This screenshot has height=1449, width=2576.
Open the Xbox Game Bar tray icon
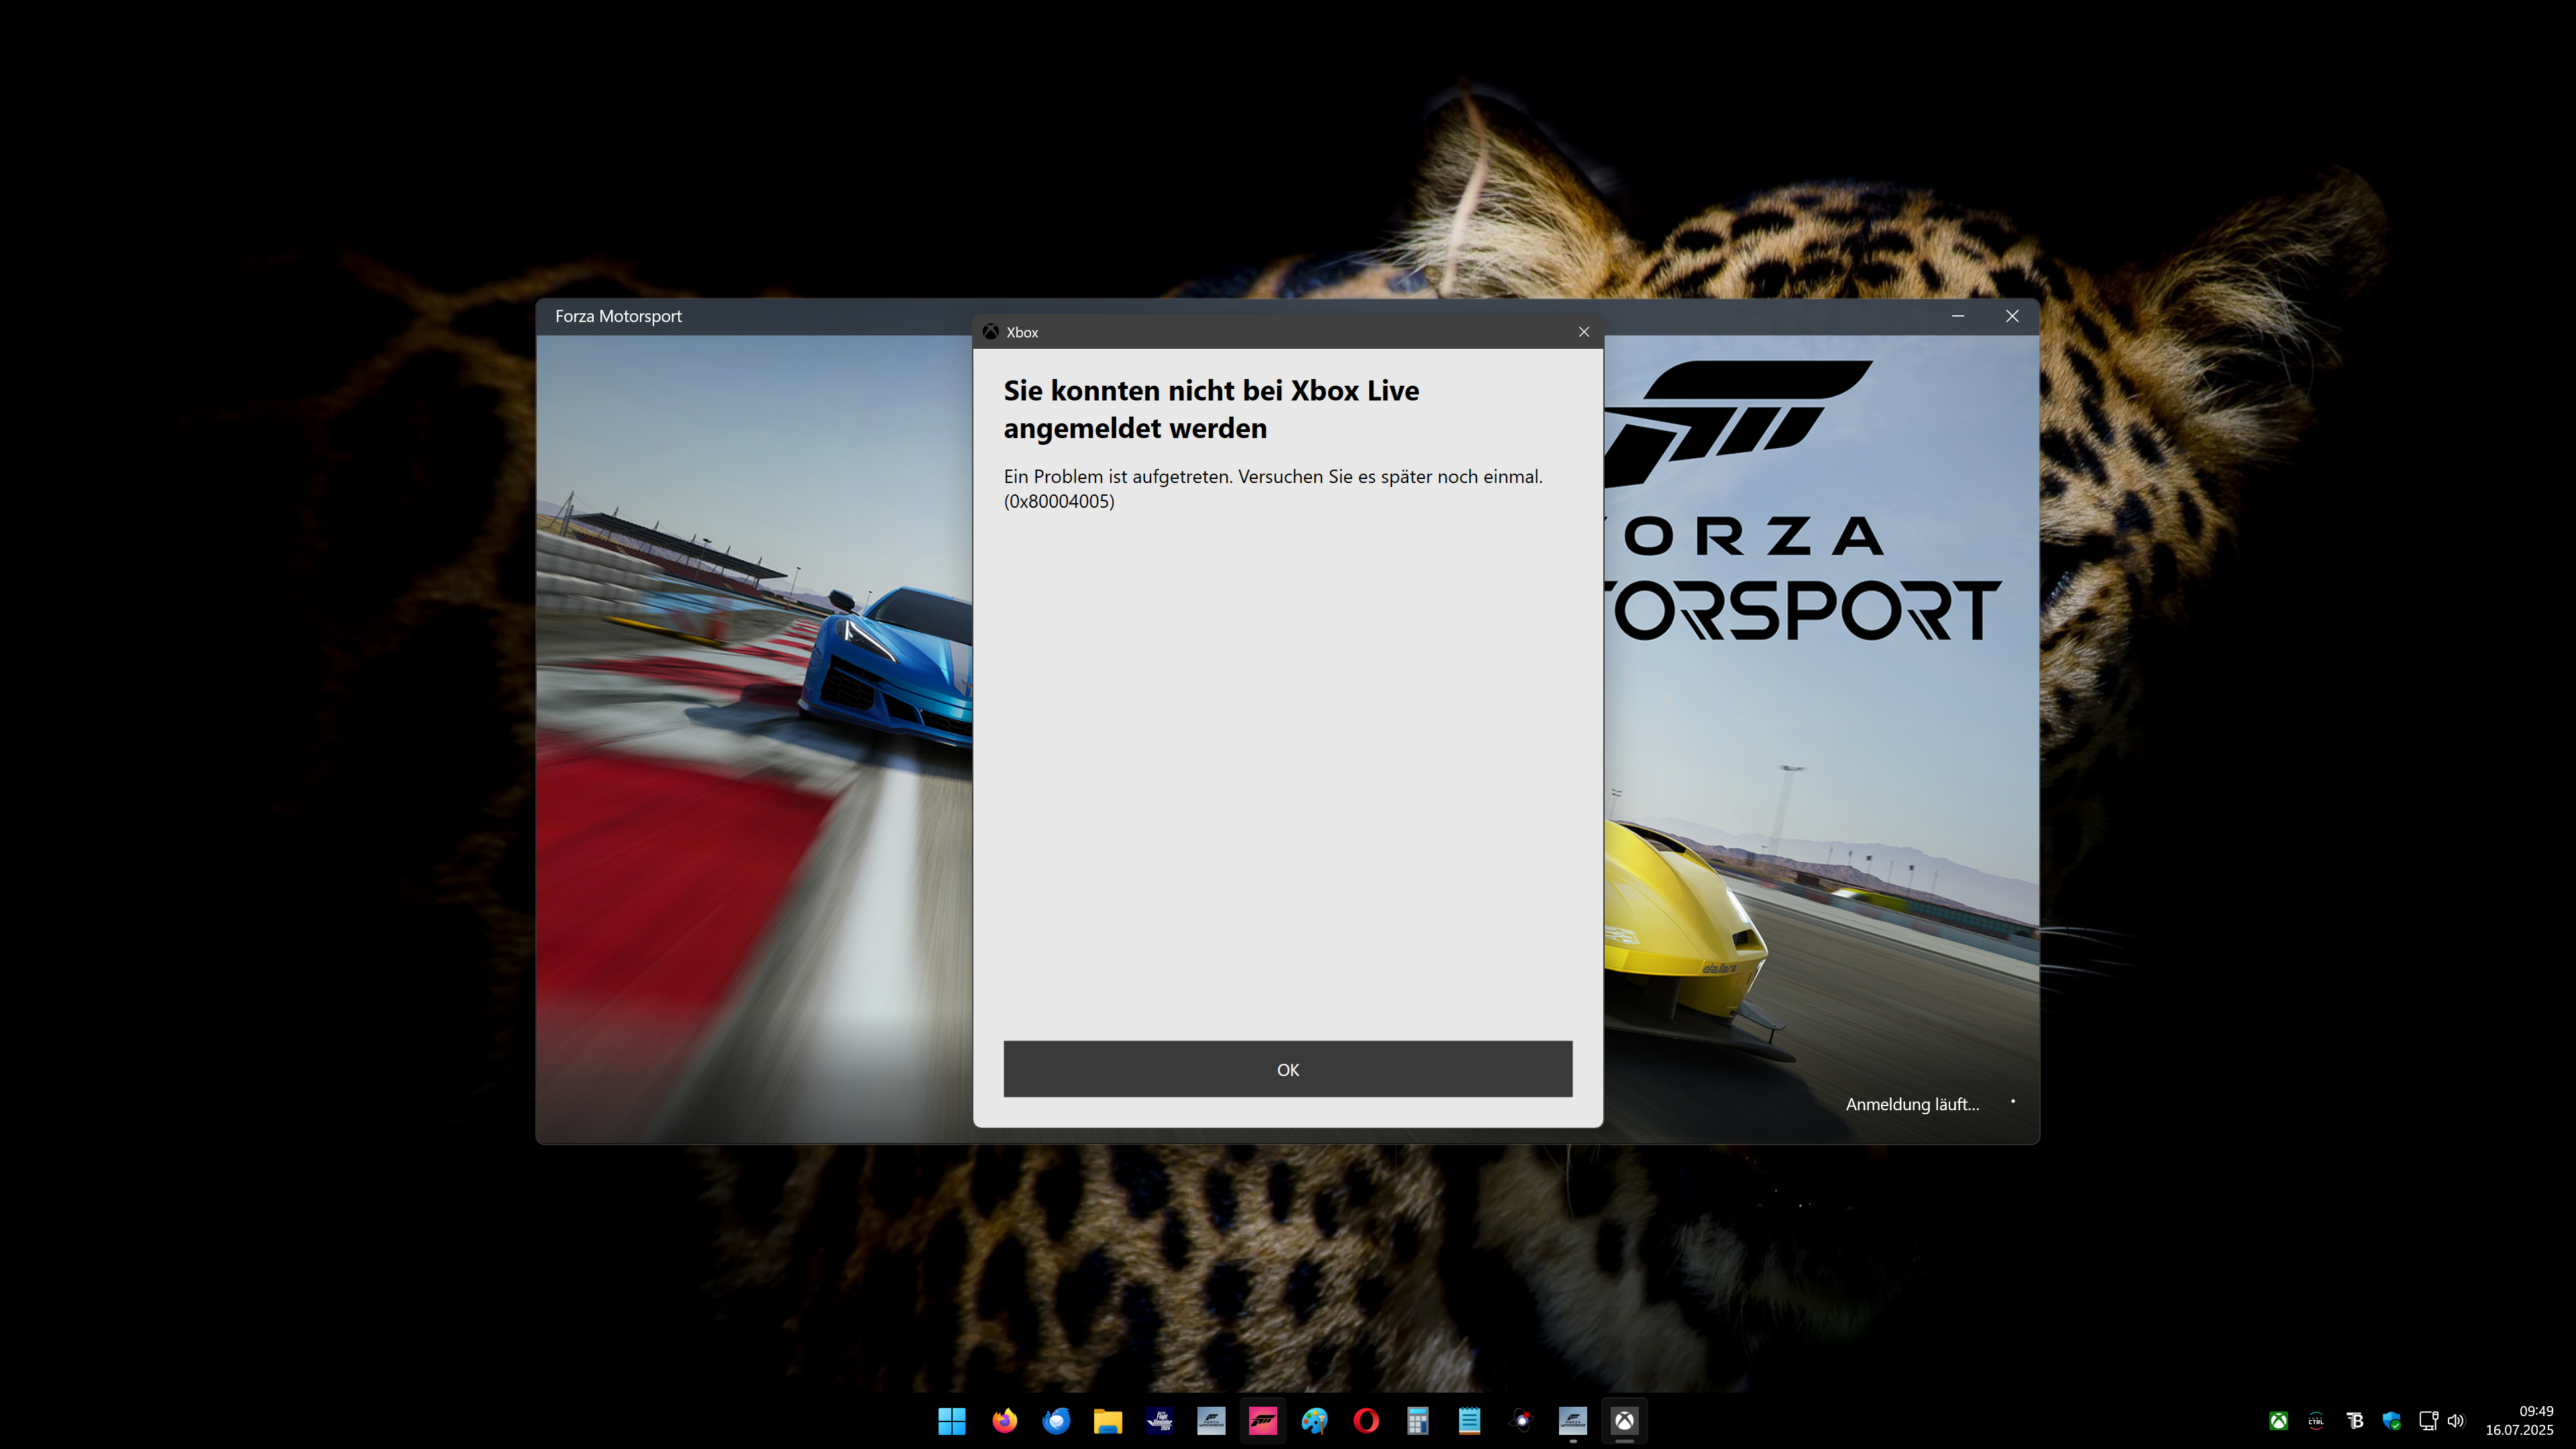pos(2280,1420)
